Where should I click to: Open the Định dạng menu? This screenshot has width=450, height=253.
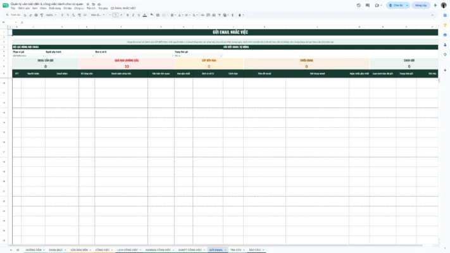[55, 8]
